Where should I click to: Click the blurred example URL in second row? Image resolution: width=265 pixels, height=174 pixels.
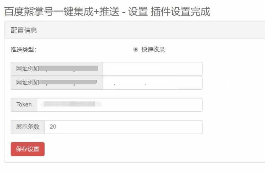(69, 83)
